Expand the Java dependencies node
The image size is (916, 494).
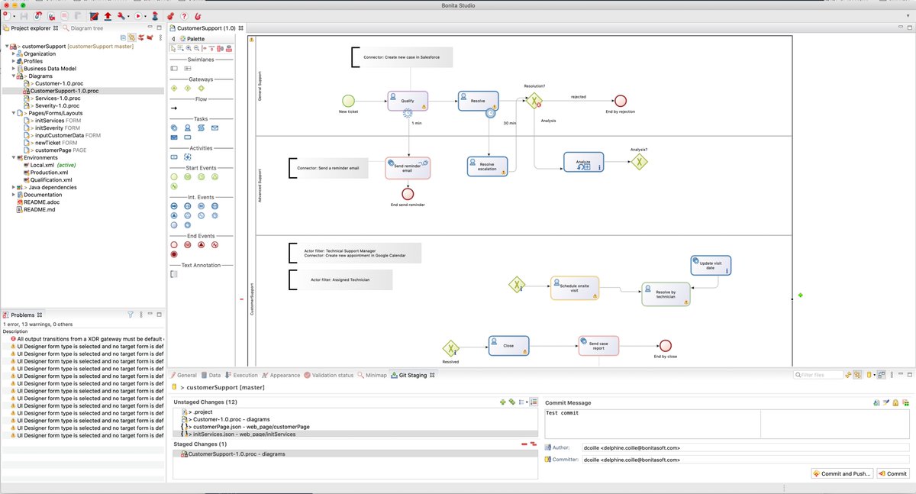13,187
